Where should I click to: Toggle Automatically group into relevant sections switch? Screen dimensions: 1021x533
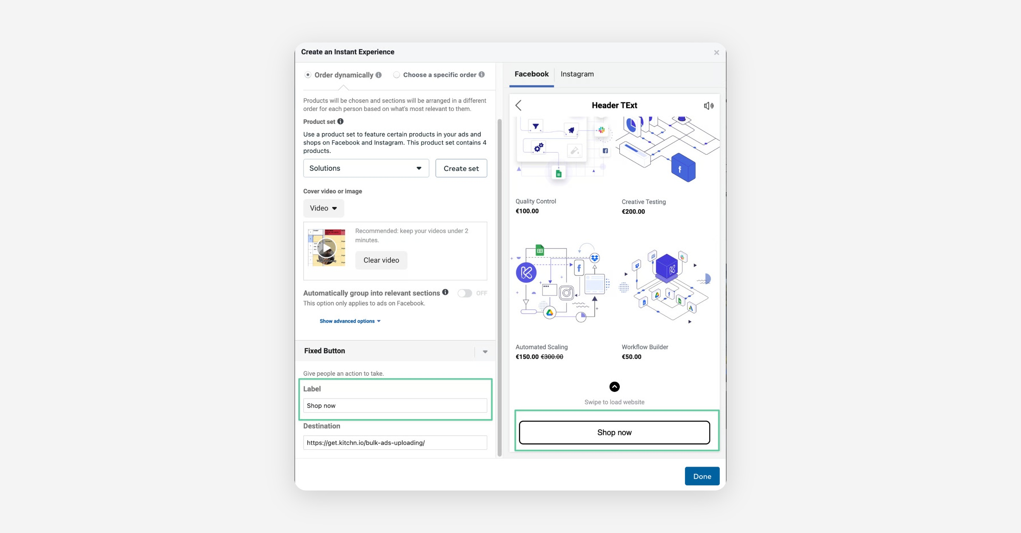[465, 293]
